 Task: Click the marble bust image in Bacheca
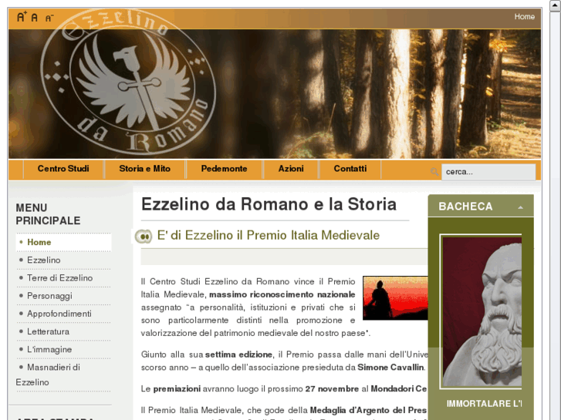coord(482,311)
